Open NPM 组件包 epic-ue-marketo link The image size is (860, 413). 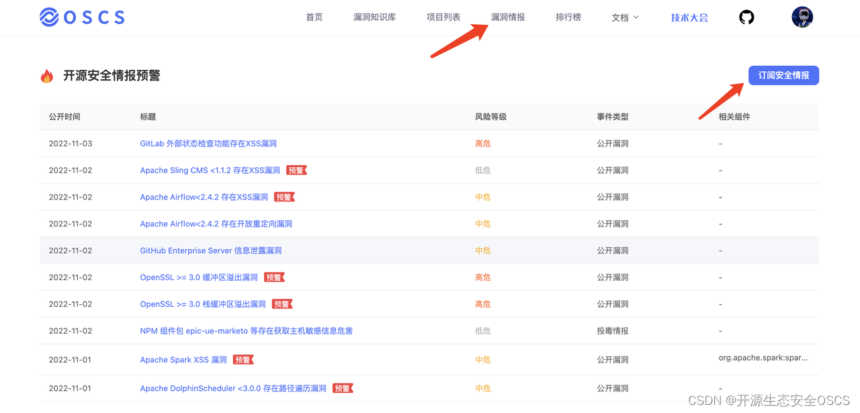(246, 331)
